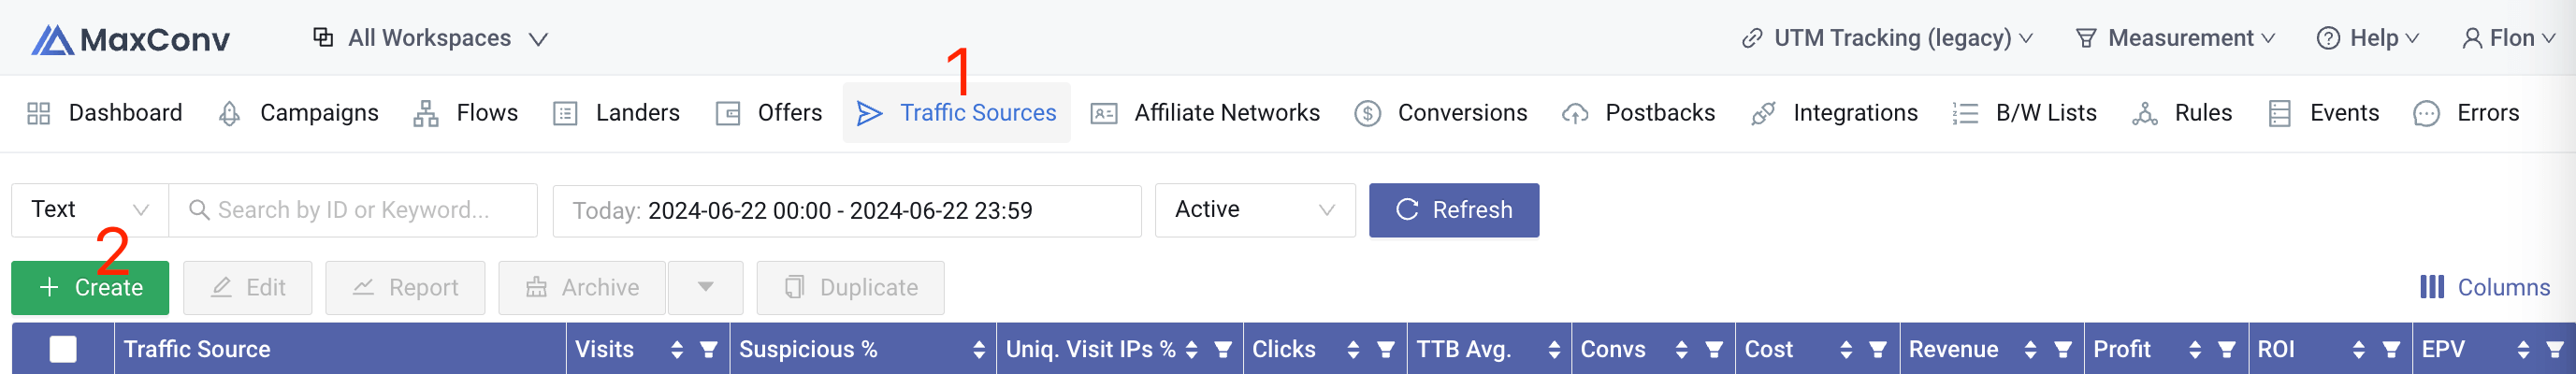2576x374 pixels.
Task: Click the Flows hierarchy icon
Action: tap(426, 113)
